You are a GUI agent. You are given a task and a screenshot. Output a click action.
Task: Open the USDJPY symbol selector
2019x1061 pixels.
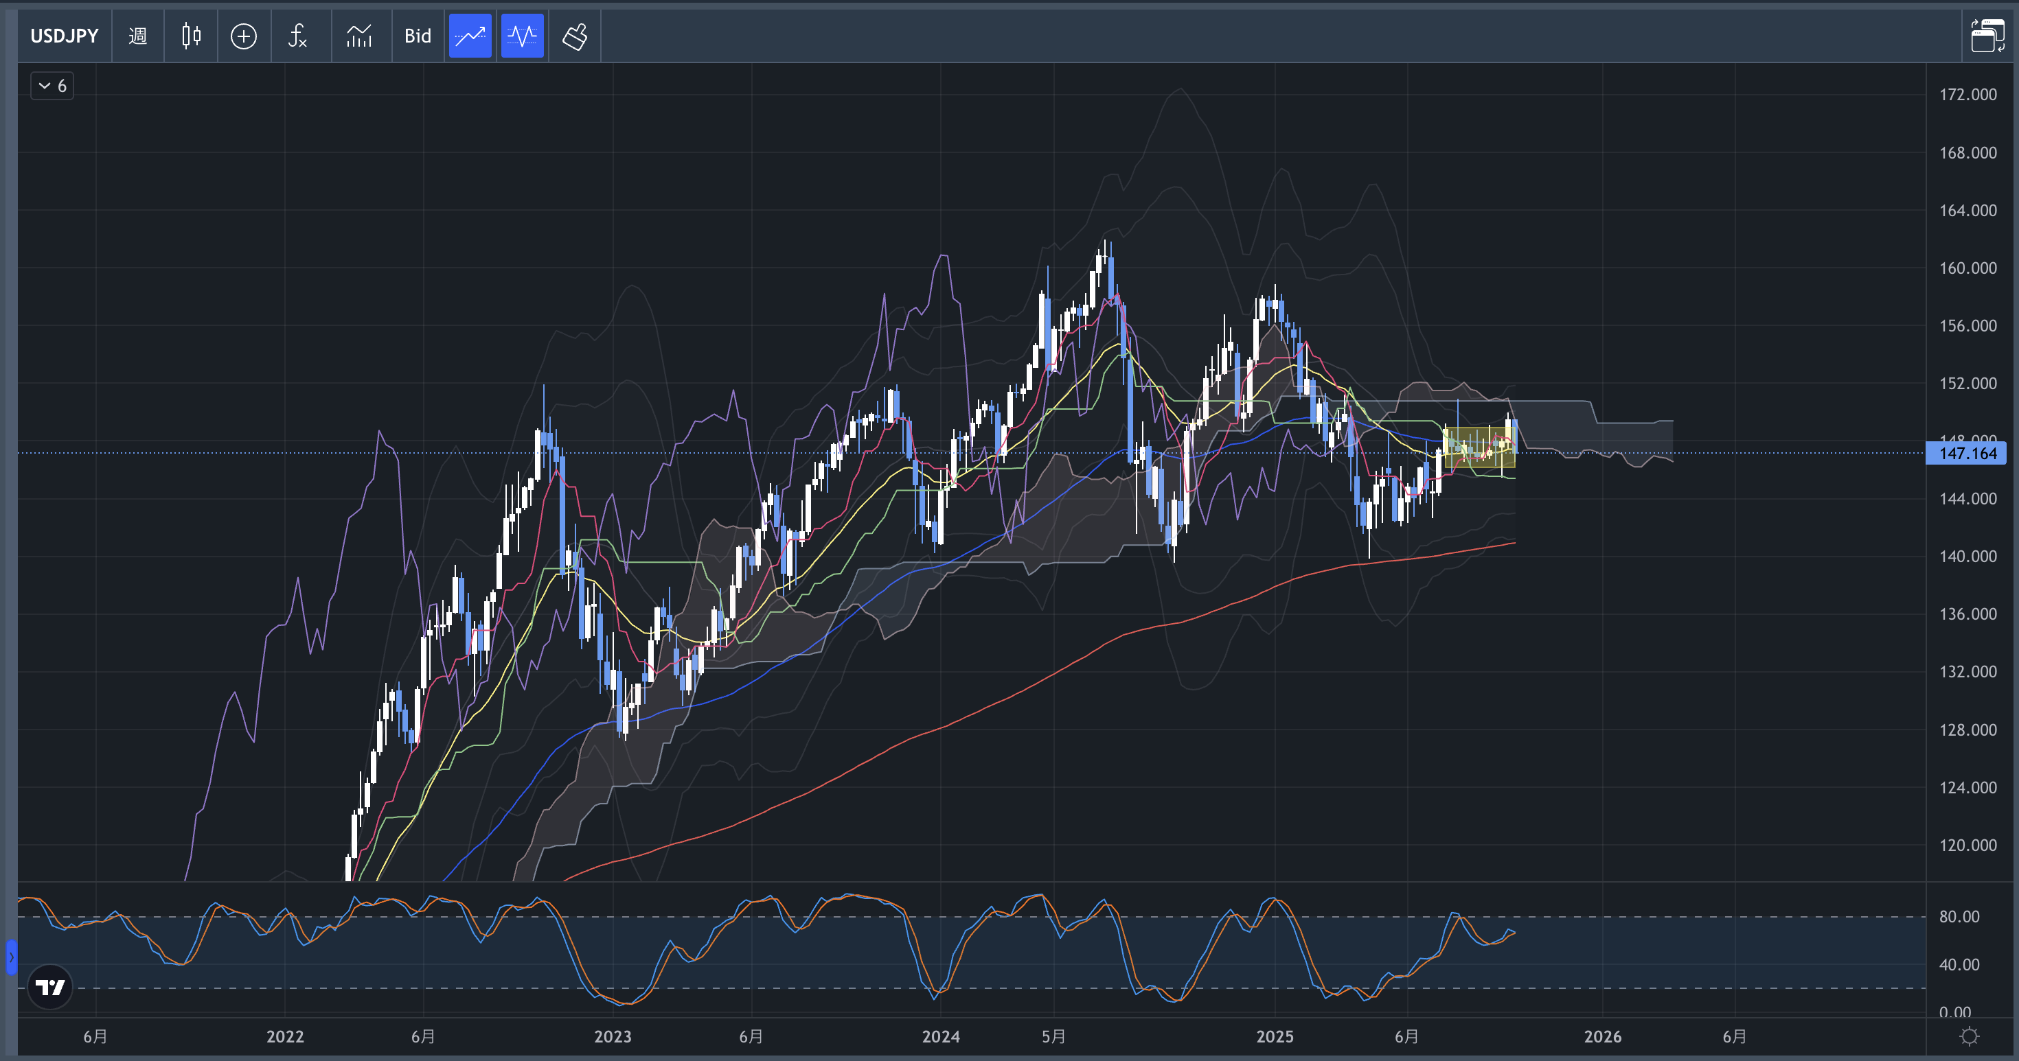pos(65,36)
